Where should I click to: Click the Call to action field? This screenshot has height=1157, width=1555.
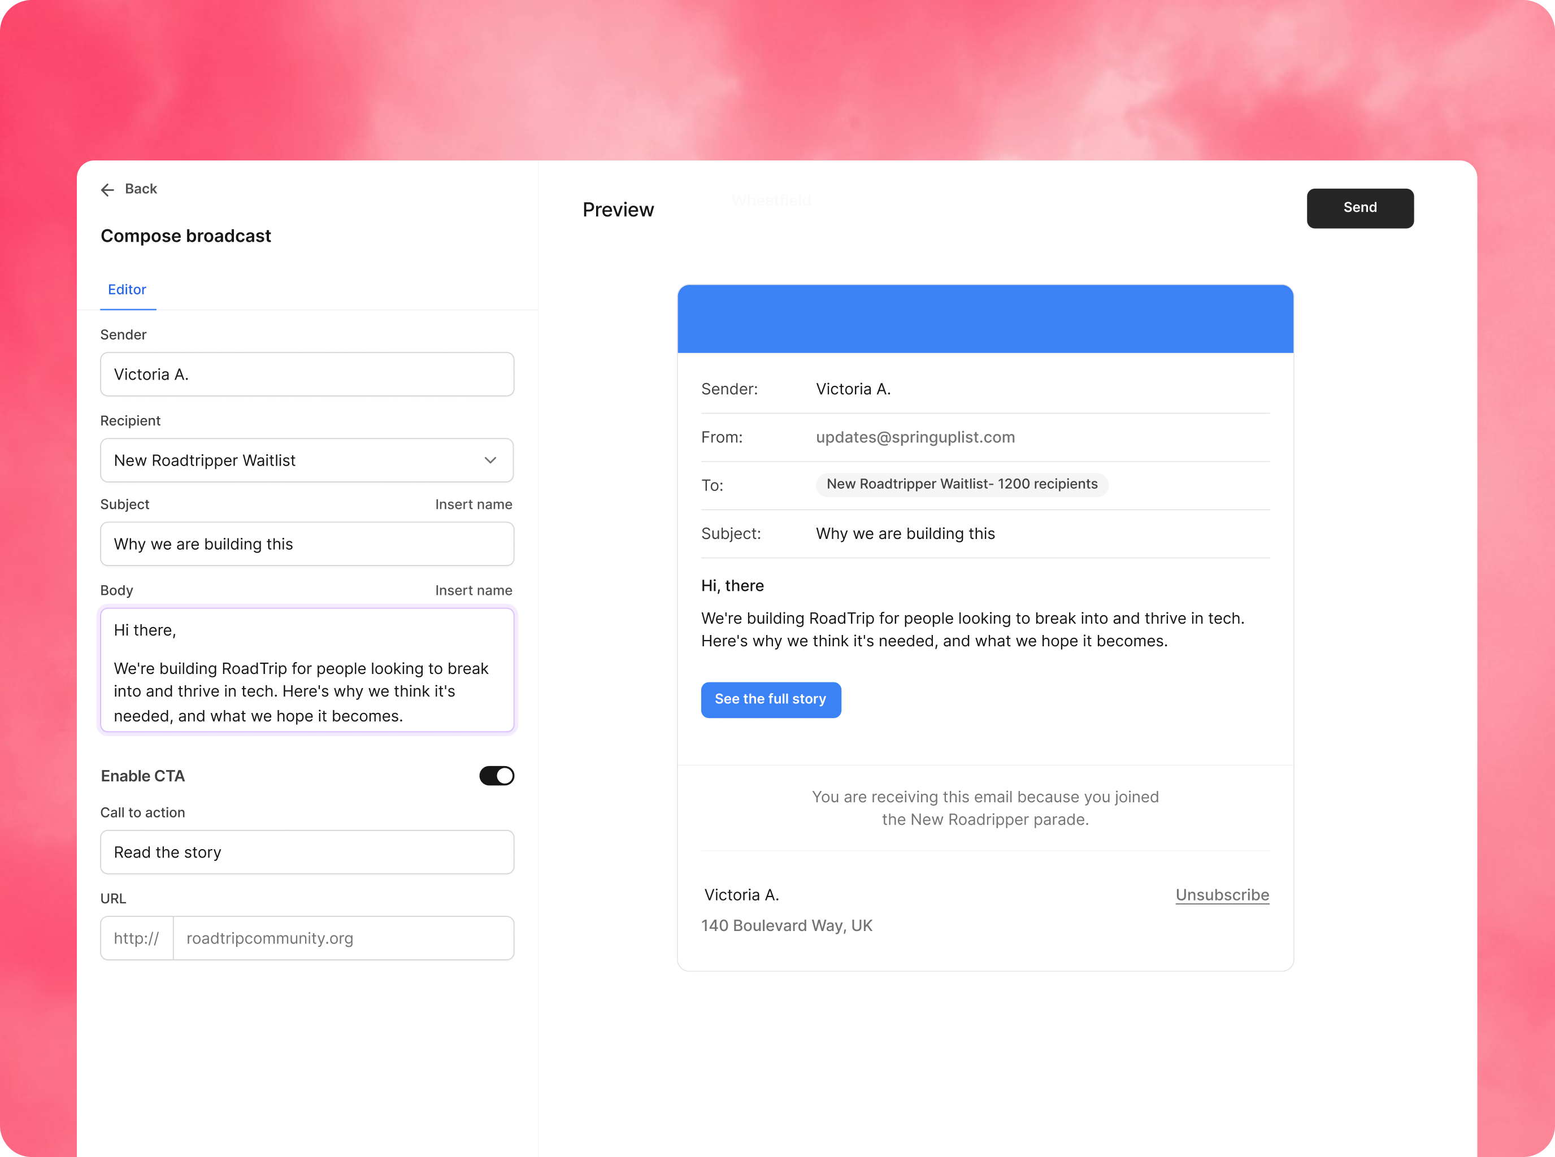point(307,852)
